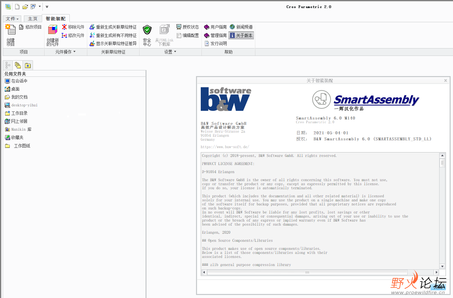Screen dimensions: 453x298
Task: Close the 关于智能装配 dialog with X
Action: pyautogui.click(x=446, y=80)
